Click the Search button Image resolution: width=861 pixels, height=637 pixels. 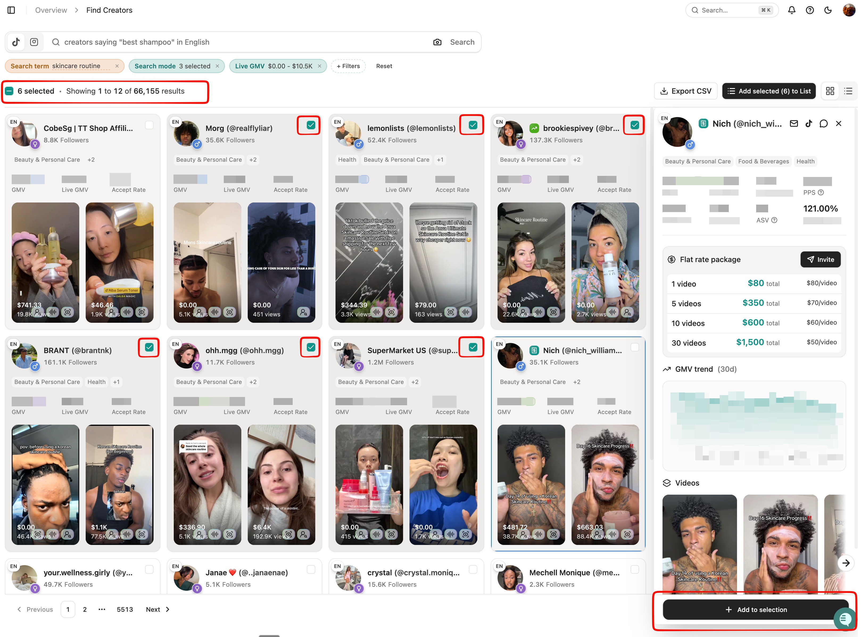pyautogui.click(x=462, y=42)
